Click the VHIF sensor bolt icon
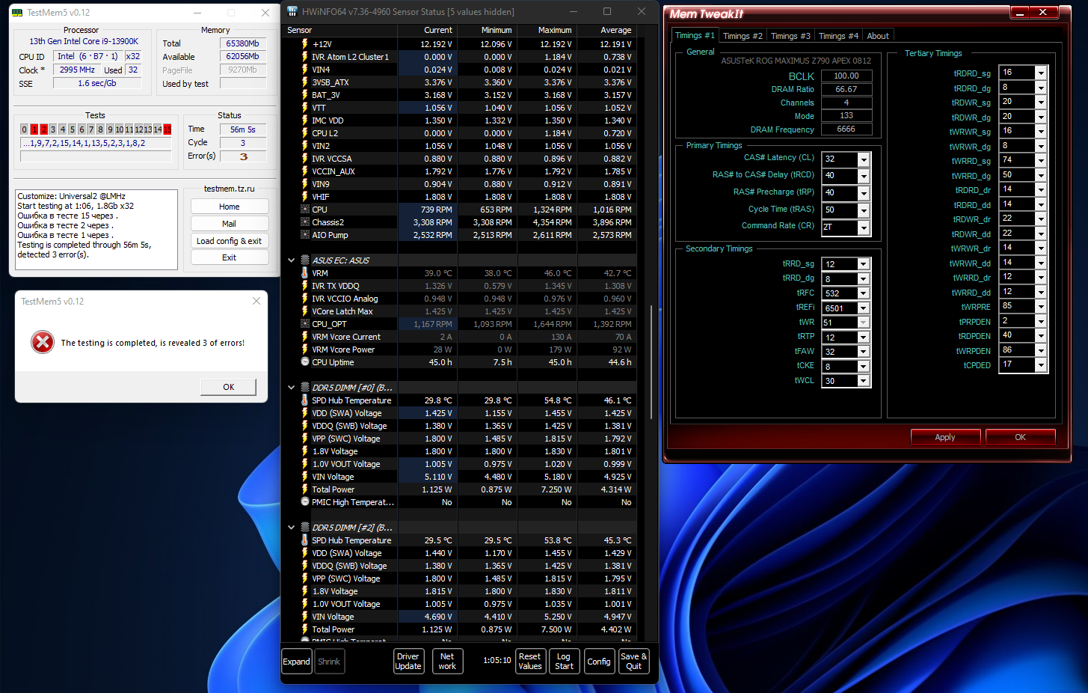 pos(304,197)
